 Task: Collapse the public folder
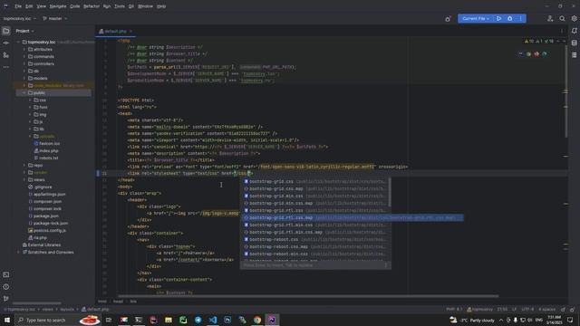click(x=24, y=92)
